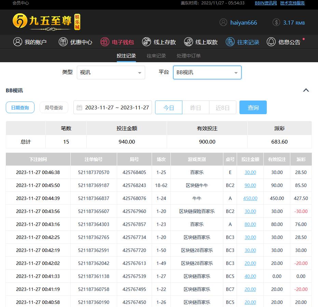Open 线上存款 deposit icon
This screenshot has width=318, height=307.
click(x=147, y=42)
